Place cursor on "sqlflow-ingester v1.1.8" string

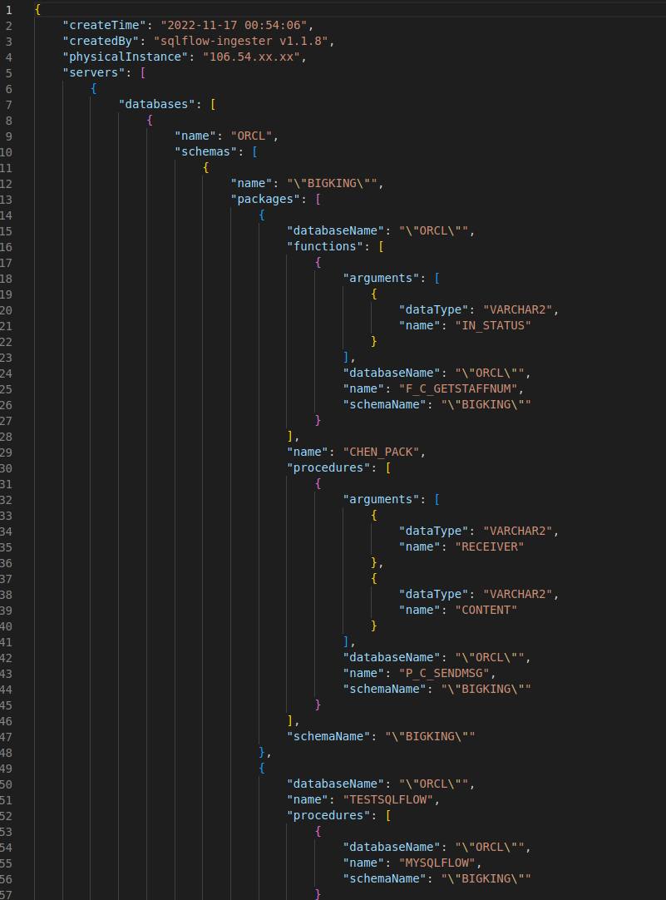click(244, 41)
